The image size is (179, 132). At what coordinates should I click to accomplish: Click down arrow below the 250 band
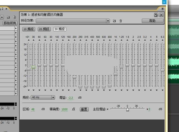pyautogui.click(x=80, y=90)
